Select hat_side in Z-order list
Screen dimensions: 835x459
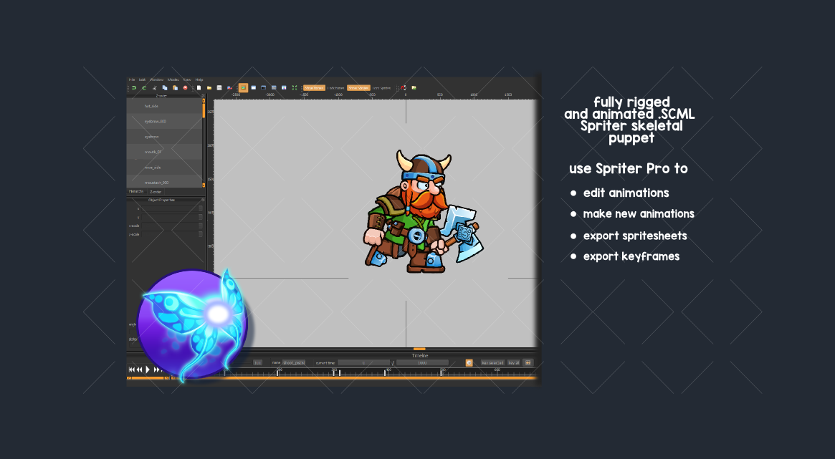pos(164,106)
